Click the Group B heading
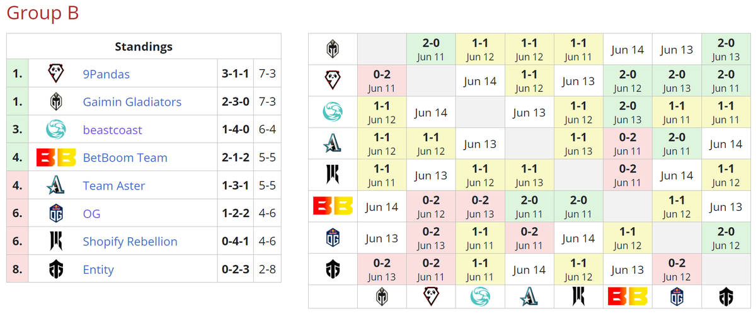The width and height of the screenshot is (756, 314). (43, 13)
